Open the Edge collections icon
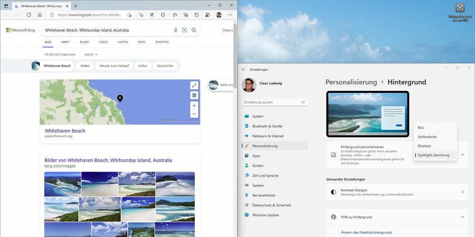This screenshot has width=475, height=237. click(x=186, y=15)
